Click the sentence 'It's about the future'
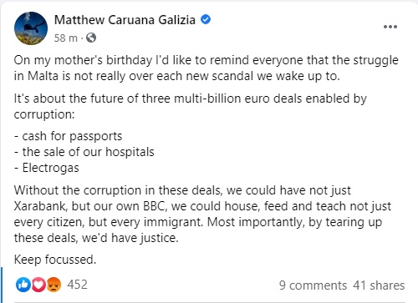Image resolution: width=418 pixels, height=303 pixels. click(x=191, y=107)
